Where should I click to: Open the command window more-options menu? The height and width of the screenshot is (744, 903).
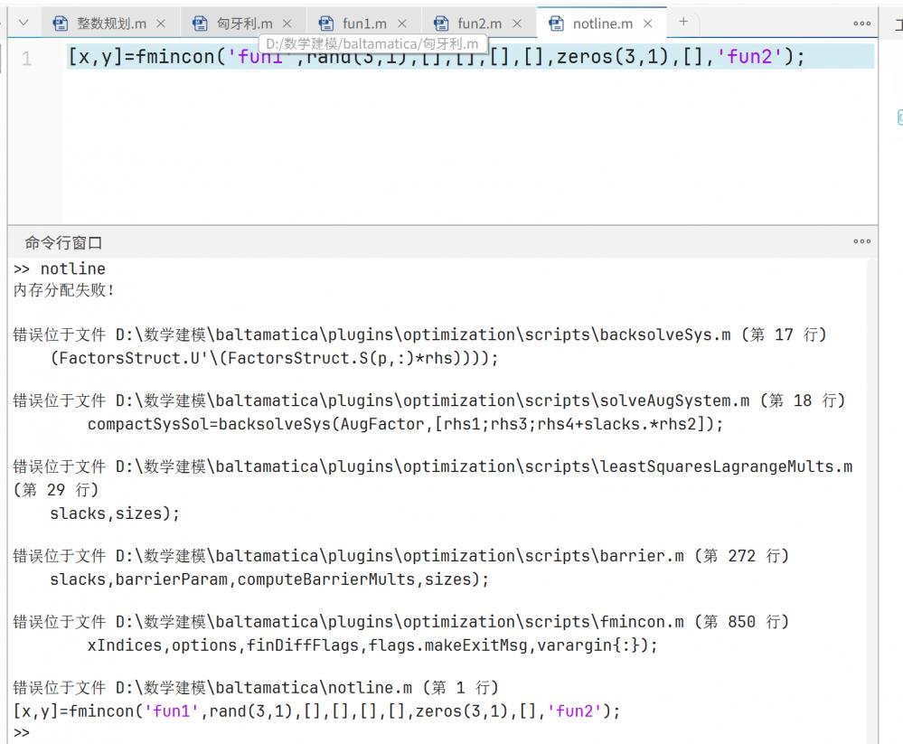(x=861, y=241)
